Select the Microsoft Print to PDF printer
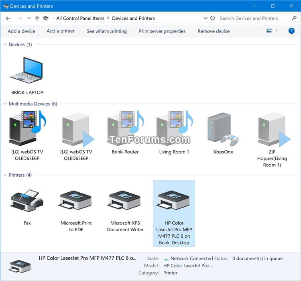The height and width of the screenshot is (281, 301). [76, 200]
